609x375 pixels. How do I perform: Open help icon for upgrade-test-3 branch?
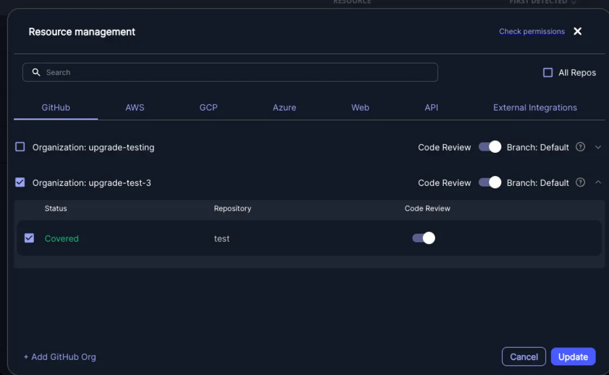point(580,182)
